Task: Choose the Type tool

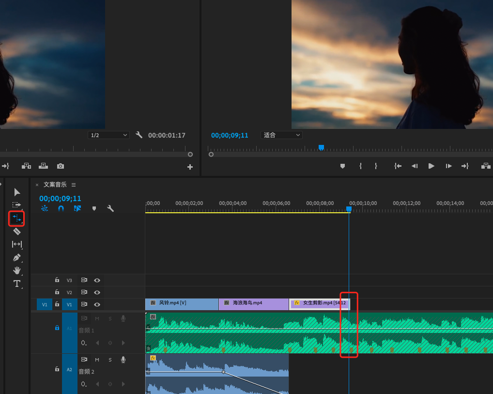Action: (17, 284)
